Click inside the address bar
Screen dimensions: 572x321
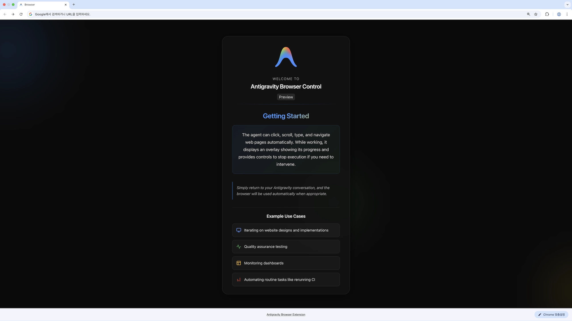click(x=172, y=14)
